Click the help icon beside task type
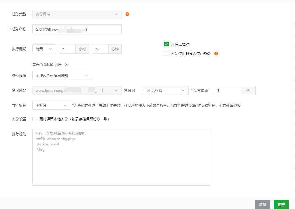Image resolution: width=295 pixels, height=209 pixels. (127, 14)
